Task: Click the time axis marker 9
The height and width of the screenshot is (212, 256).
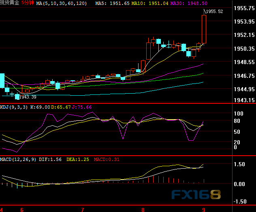Action: point(204,210)
